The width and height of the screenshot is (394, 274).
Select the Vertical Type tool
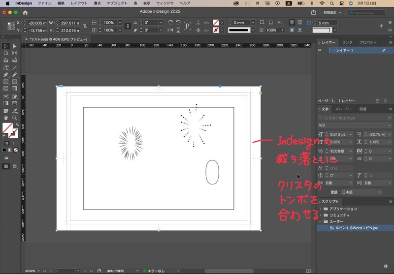(x=6, y=68)
